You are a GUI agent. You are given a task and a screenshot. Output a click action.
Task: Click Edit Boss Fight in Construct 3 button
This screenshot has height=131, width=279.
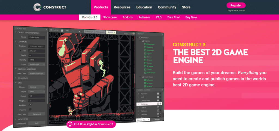coord(91,124)
